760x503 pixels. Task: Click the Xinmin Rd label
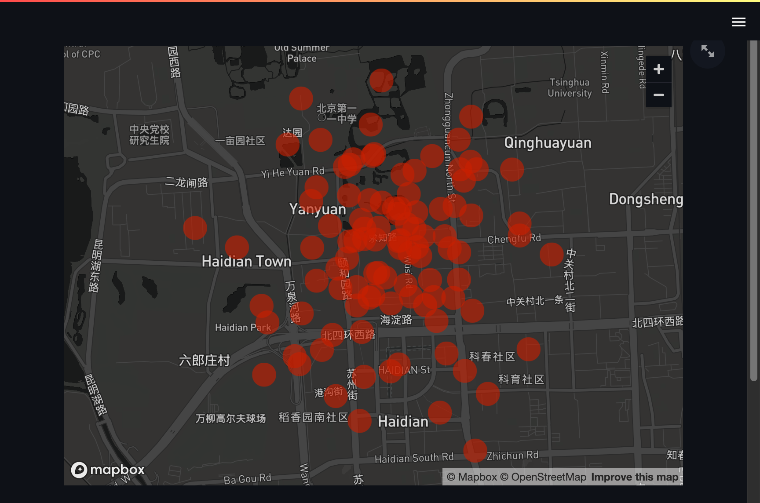(605, 72)
